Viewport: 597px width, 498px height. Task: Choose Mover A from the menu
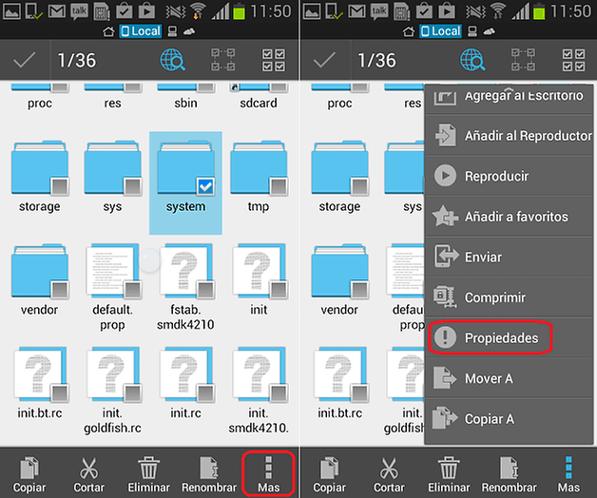coord(509,378)
